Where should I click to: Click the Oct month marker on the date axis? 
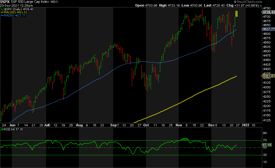pos(146,125)
